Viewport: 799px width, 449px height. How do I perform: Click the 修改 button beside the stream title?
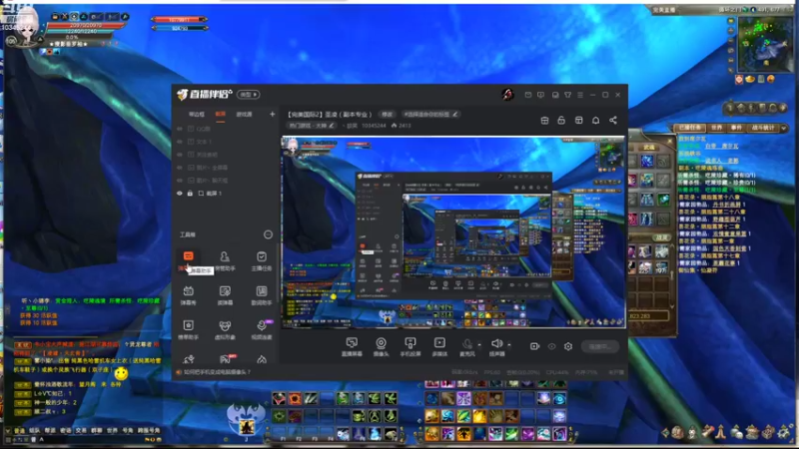[388, 114]
